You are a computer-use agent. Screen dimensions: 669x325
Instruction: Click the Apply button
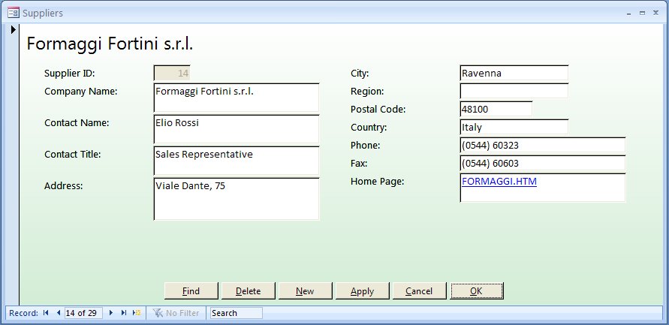(362, 291)
